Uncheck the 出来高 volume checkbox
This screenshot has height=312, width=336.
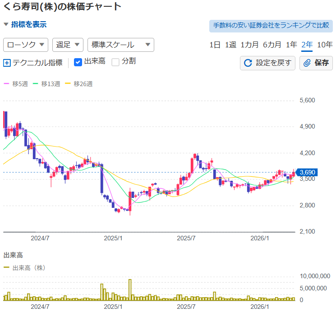tap(78, 62)
